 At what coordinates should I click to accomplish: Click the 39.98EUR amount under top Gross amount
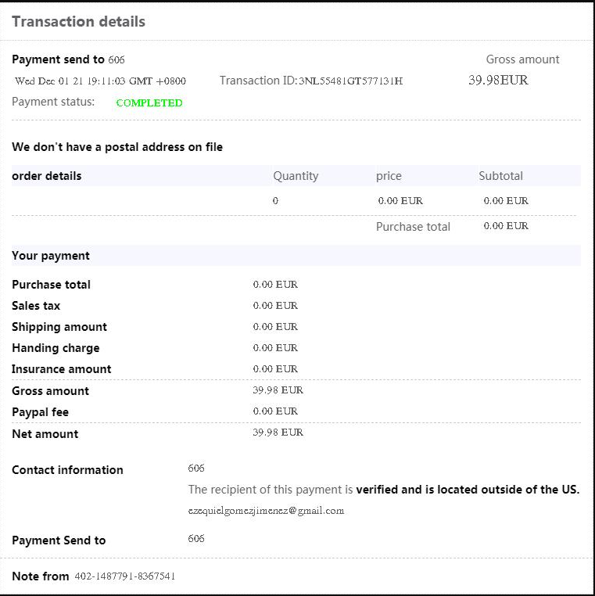pos(498,81)
